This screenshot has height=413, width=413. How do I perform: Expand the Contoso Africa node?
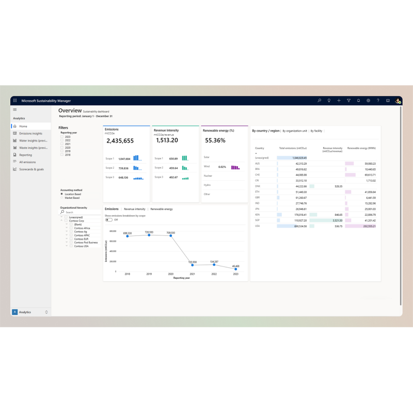[x=67, y=228]
